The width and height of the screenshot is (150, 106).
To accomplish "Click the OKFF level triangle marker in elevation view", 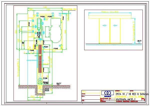I will click(x=139, y=43).
